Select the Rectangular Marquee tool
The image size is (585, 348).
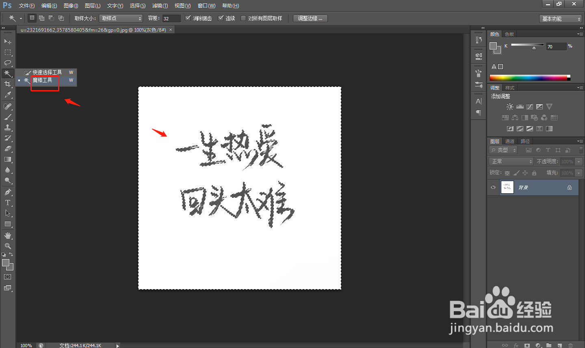coord(8,52)
